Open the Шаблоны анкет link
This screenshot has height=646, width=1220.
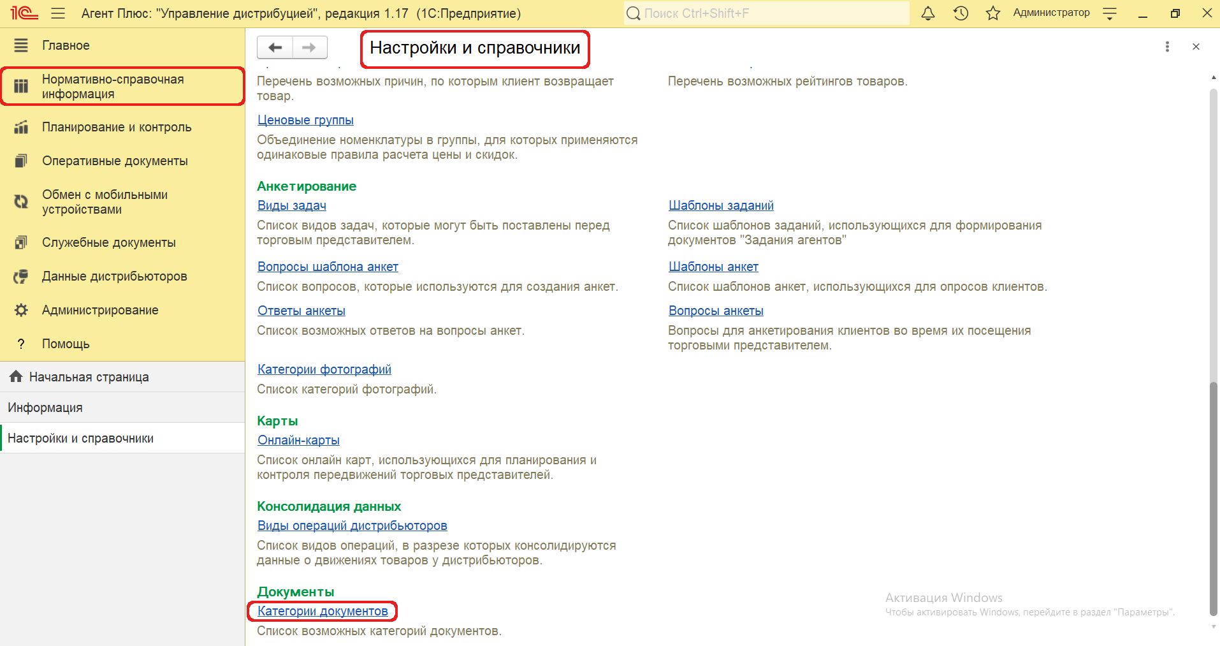(713, 267)
